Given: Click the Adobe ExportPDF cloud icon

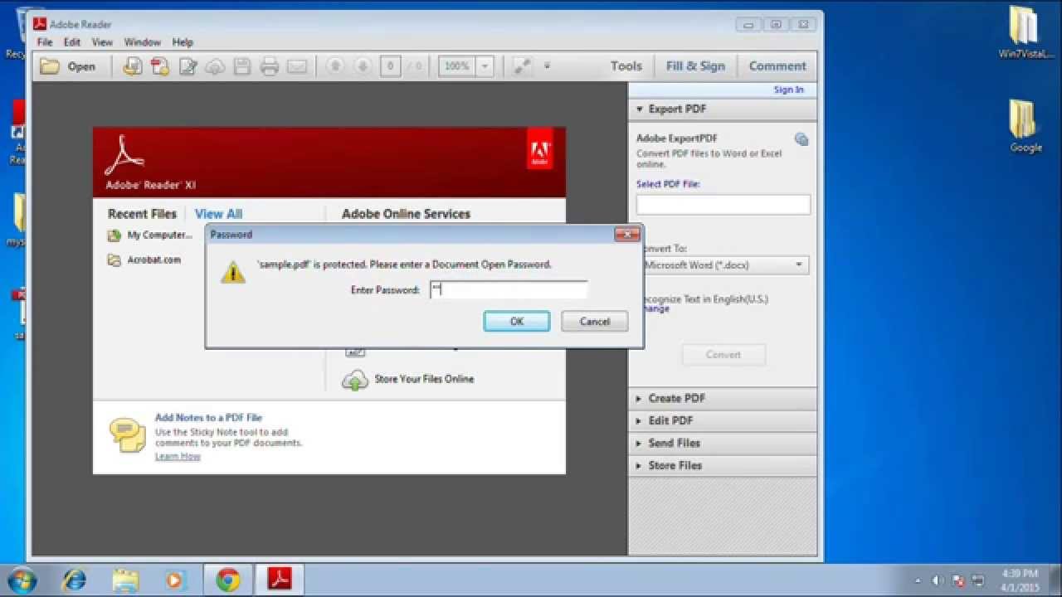Looking at the screenshot, I should (x=801, y=139).
